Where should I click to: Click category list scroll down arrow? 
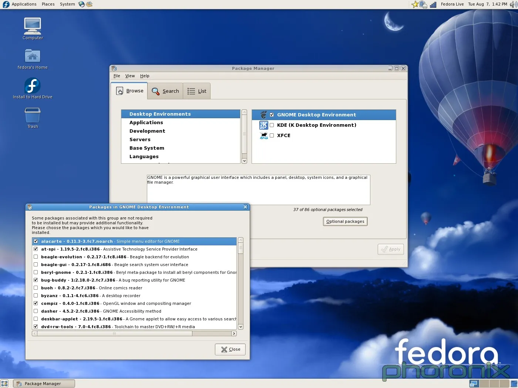click(244, 161)
